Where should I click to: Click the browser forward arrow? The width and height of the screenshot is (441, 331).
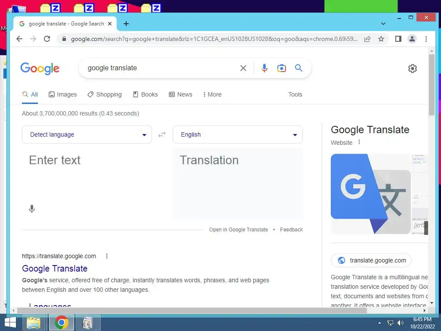pyautogui.click(x=33, y=39)
